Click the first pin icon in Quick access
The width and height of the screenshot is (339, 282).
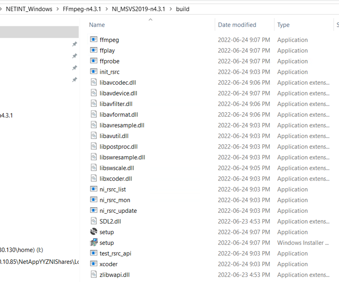coord(75,44)
